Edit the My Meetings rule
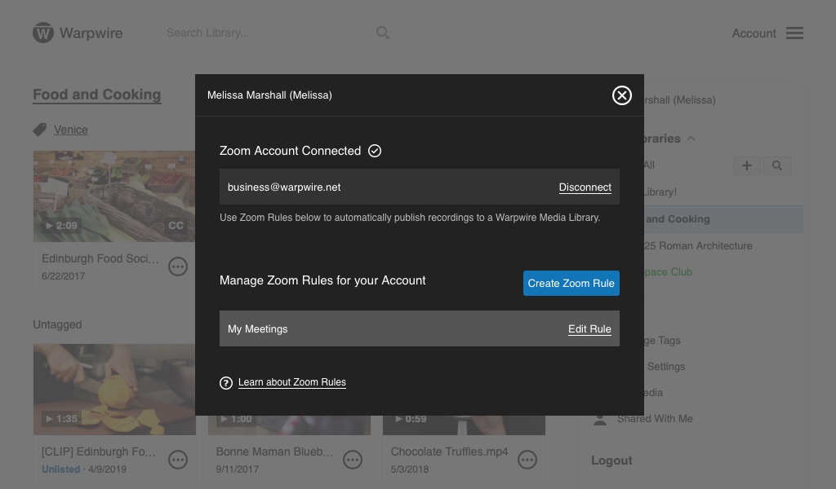This screenshot has width=836, height=489. [589, 328]
